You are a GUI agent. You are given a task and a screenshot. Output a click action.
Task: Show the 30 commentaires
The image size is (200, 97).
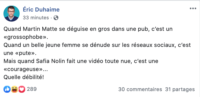(x=140, y=89)
